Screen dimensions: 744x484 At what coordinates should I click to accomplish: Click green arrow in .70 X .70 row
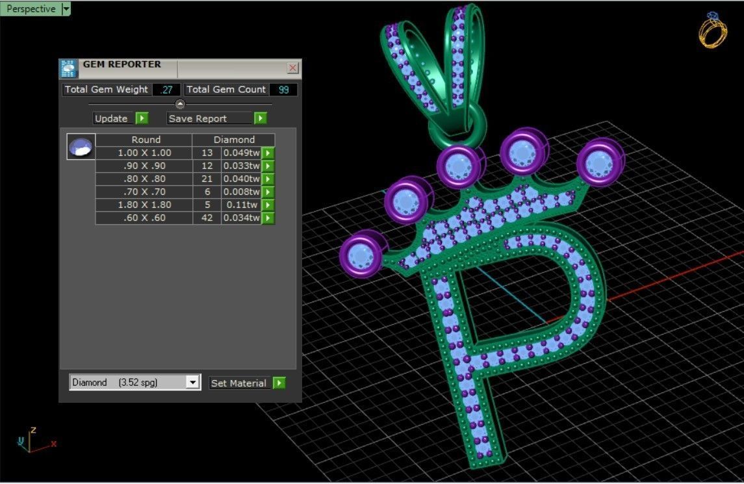[268, 192]
